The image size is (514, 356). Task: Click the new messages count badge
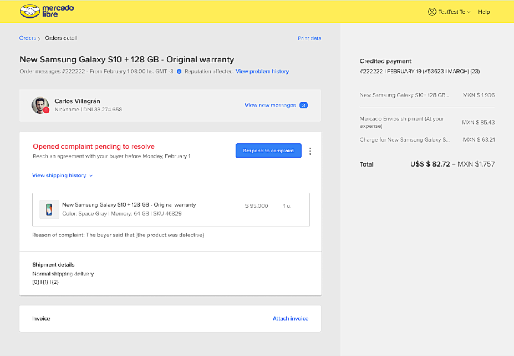(x=303, y=105)
